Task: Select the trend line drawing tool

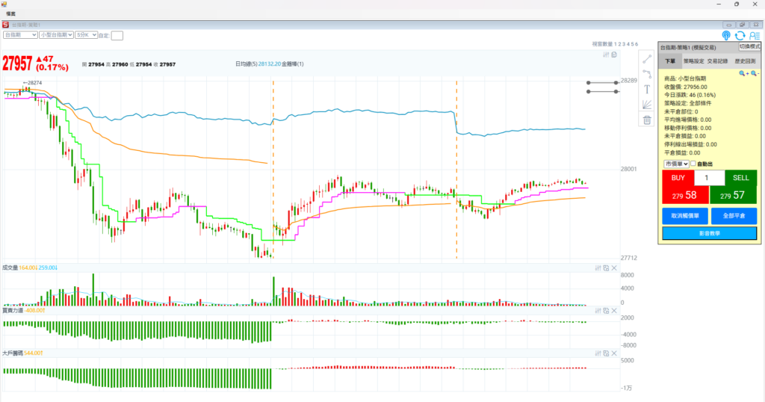Action: (647, 58)
